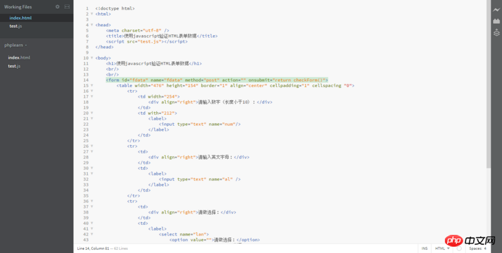The height and width of the screenshot is (253, 502).
Task: Open the Working Files gear settings icon
Action: pos(57,7)
